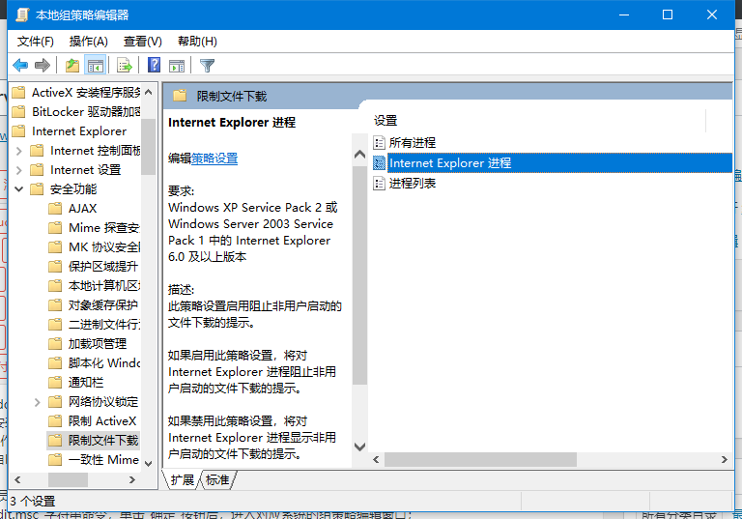Toggle the show/hide console tree icon
The height and width of the screenshot is (519, 742).
pos(95,65)
